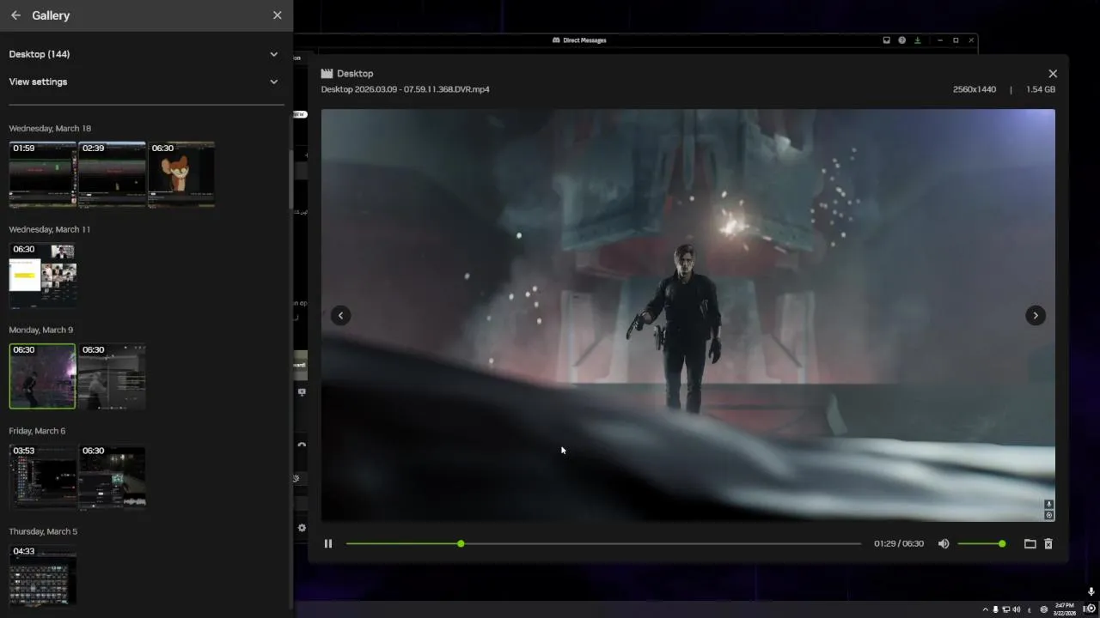Screen dimensions: 1100x618
Task: Select the highlighted March 9 06:30 clip
Action: [42, 376]
